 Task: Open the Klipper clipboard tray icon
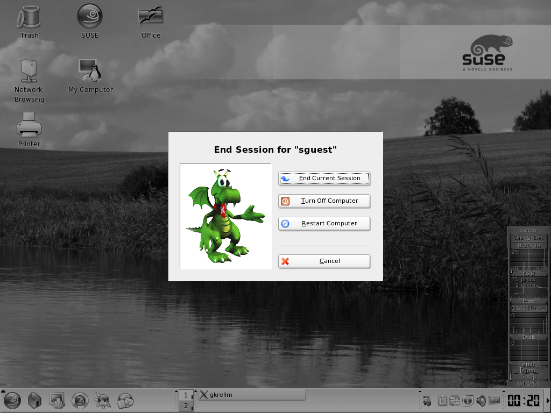point(443,401)
